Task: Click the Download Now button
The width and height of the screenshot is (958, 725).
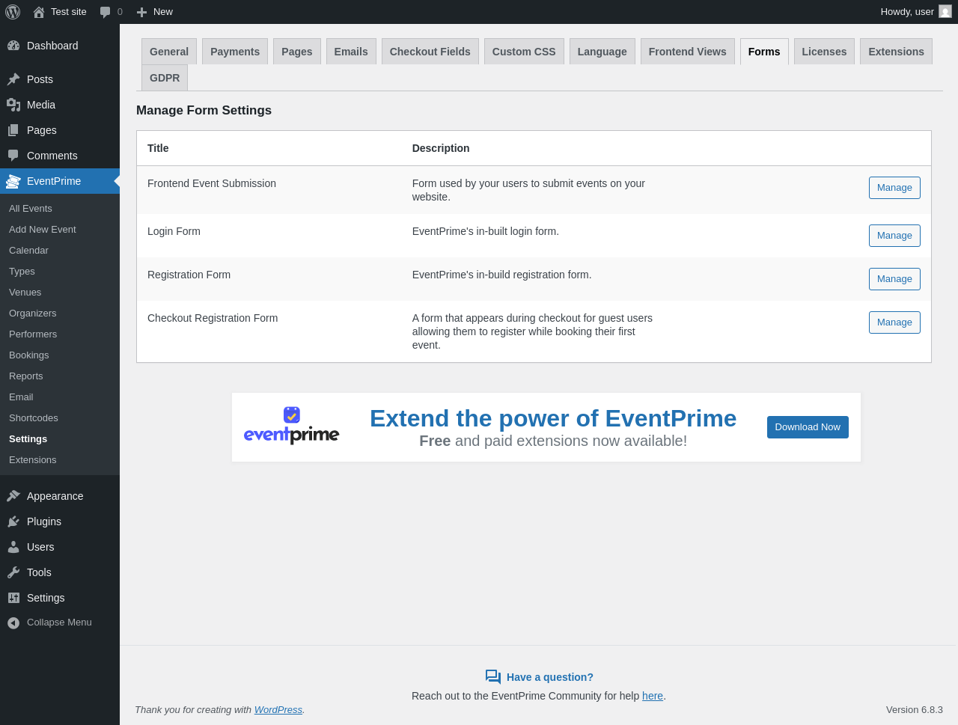Action: tap(808, 427)
